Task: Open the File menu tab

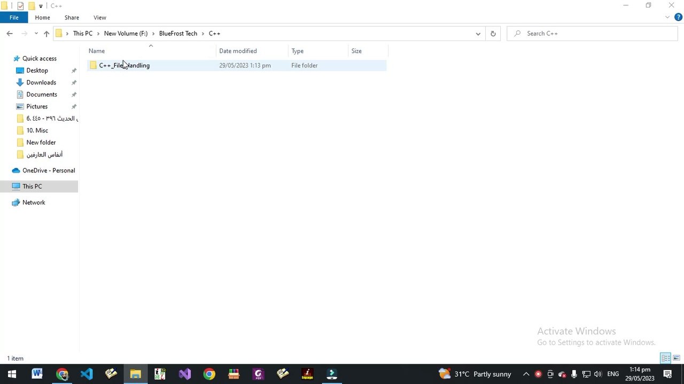Action: point(14,18)
